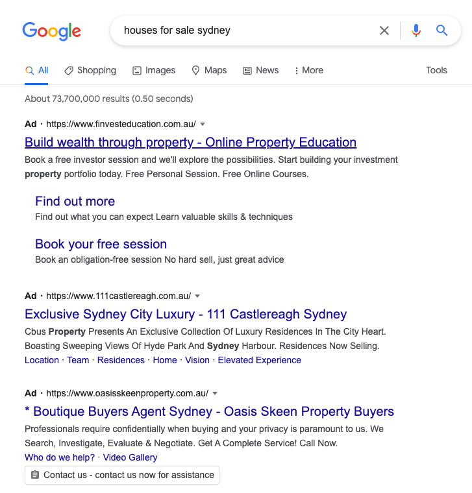Open the Find out more sitelink
Viewport: 472px width, 493px height.
[75, 201]
